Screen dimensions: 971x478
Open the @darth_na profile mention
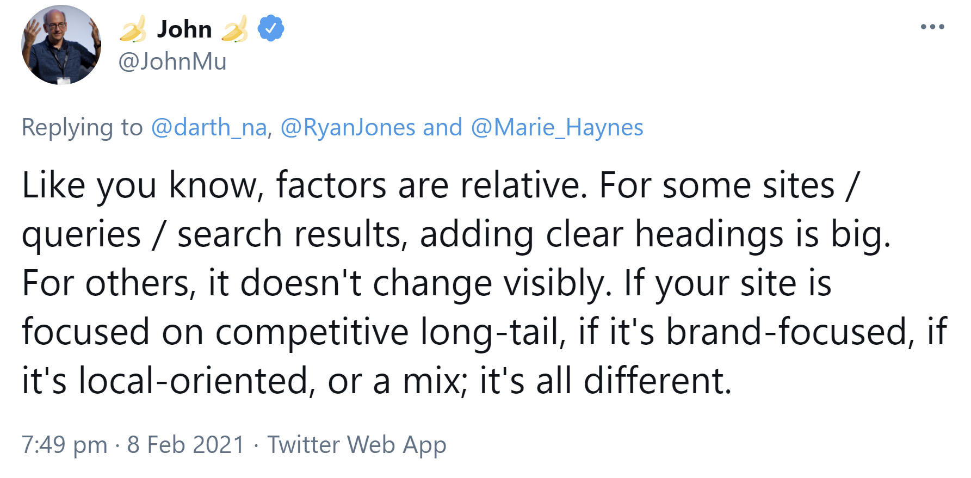click(209, 128)
